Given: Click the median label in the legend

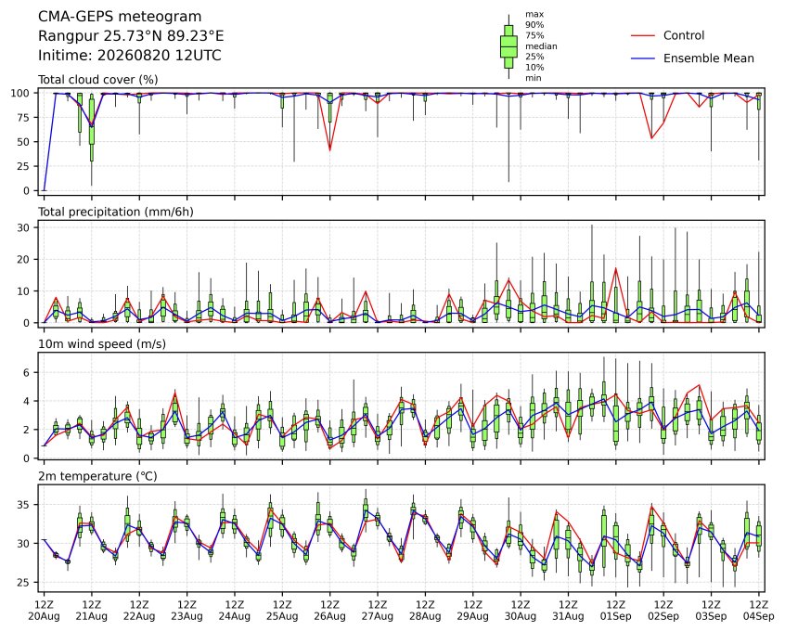Looking at the screenshot, I should (541, 46).
